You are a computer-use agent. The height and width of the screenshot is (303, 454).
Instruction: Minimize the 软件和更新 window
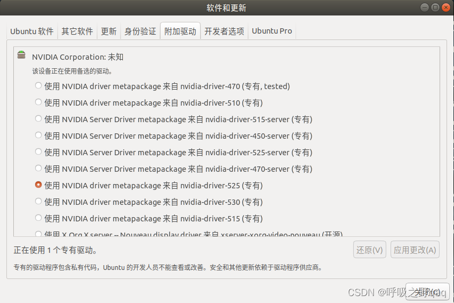pyautogui.click(x=425, y=7)
